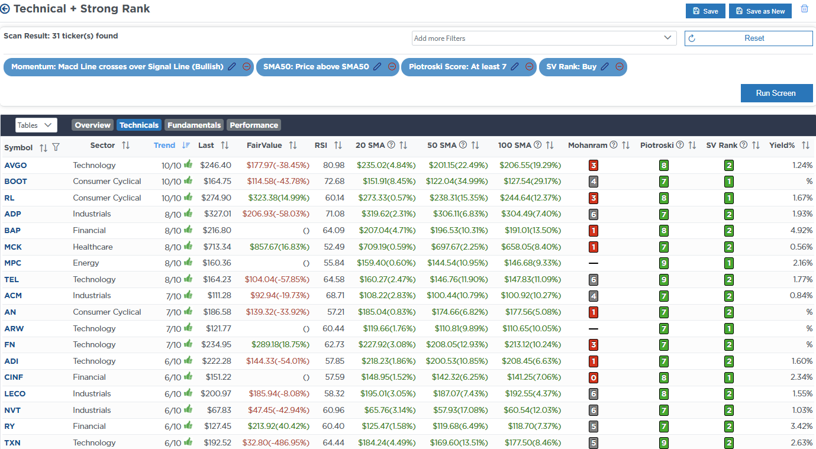Image resolution: width=816 pixels, height=449 pixels.
Task: Click the thumbs-up icon in the AVGO row
Action: point(188,164)
